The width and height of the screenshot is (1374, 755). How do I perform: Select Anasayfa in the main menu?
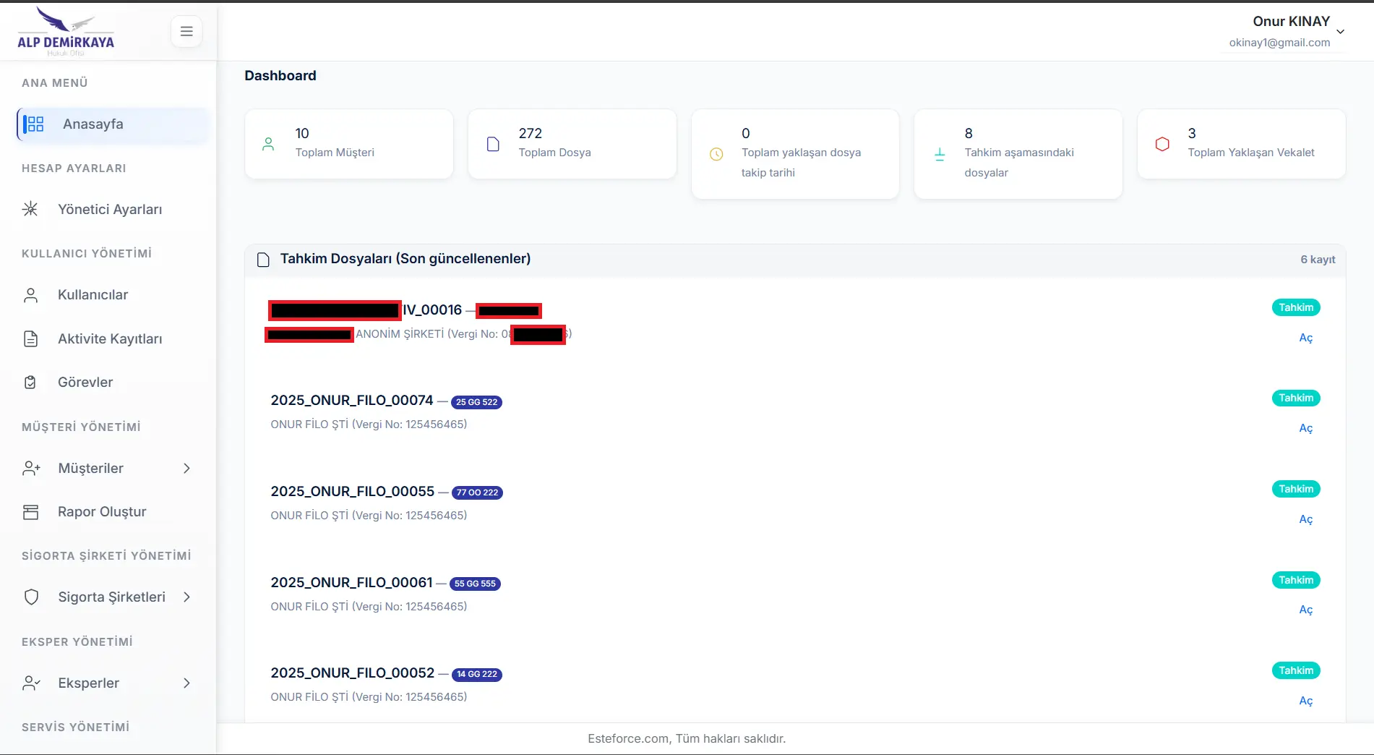pos(113,124)
